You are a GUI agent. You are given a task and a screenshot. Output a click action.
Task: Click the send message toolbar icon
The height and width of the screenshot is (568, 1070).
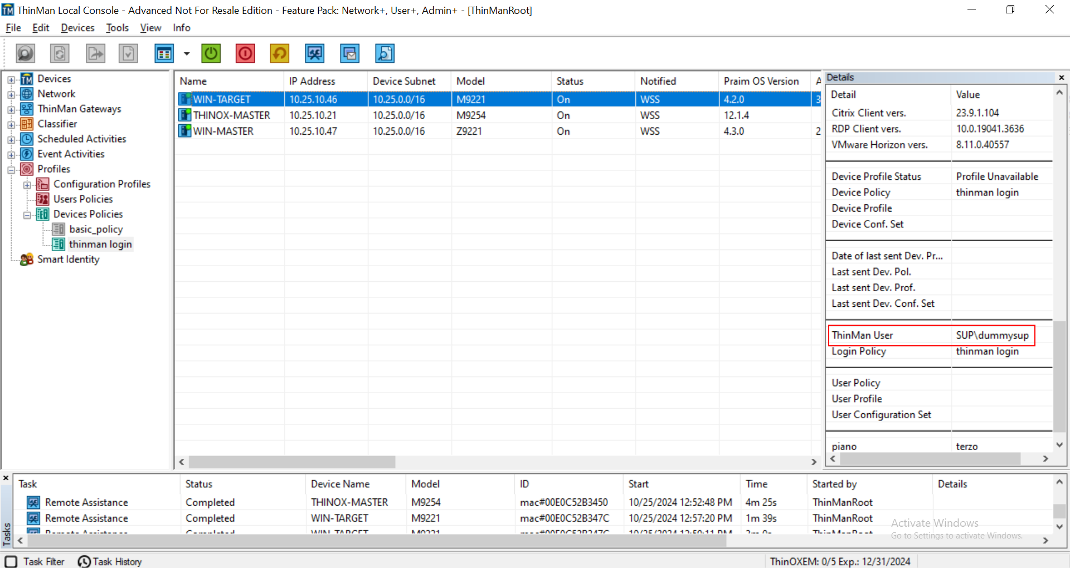tap(350, 53)
